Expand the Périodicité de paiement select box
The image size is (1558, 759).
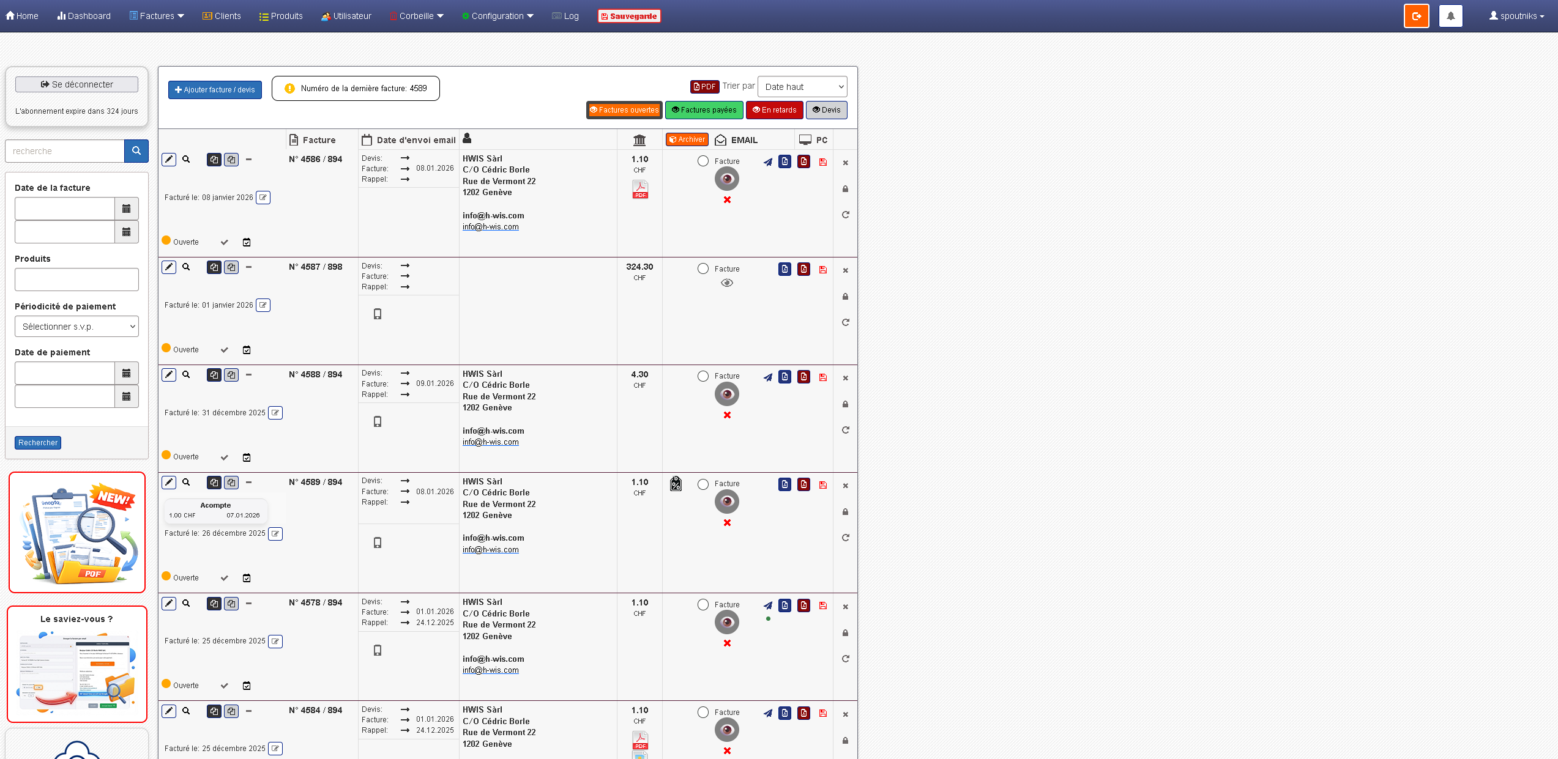(76, 327)
